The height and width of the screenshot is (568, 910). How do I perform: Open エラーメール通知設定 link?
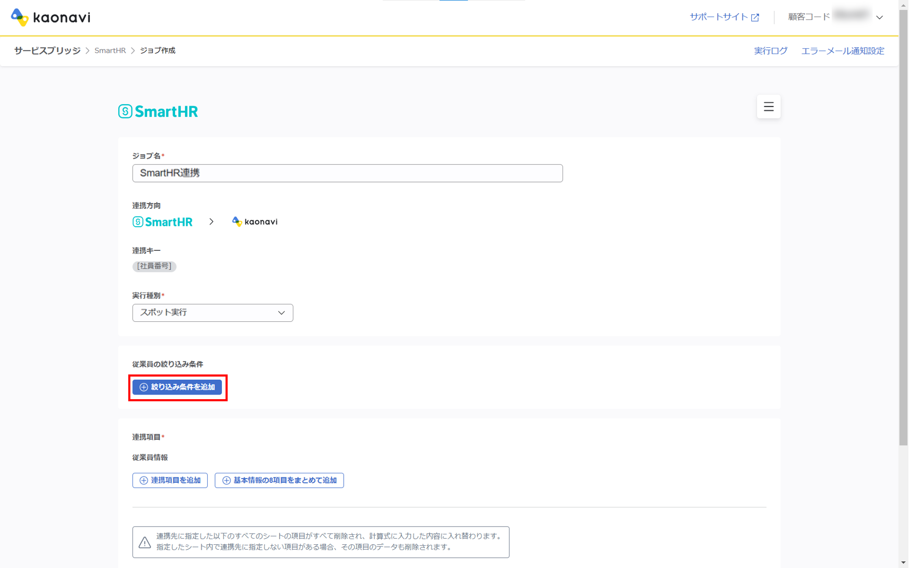point(843,50)
